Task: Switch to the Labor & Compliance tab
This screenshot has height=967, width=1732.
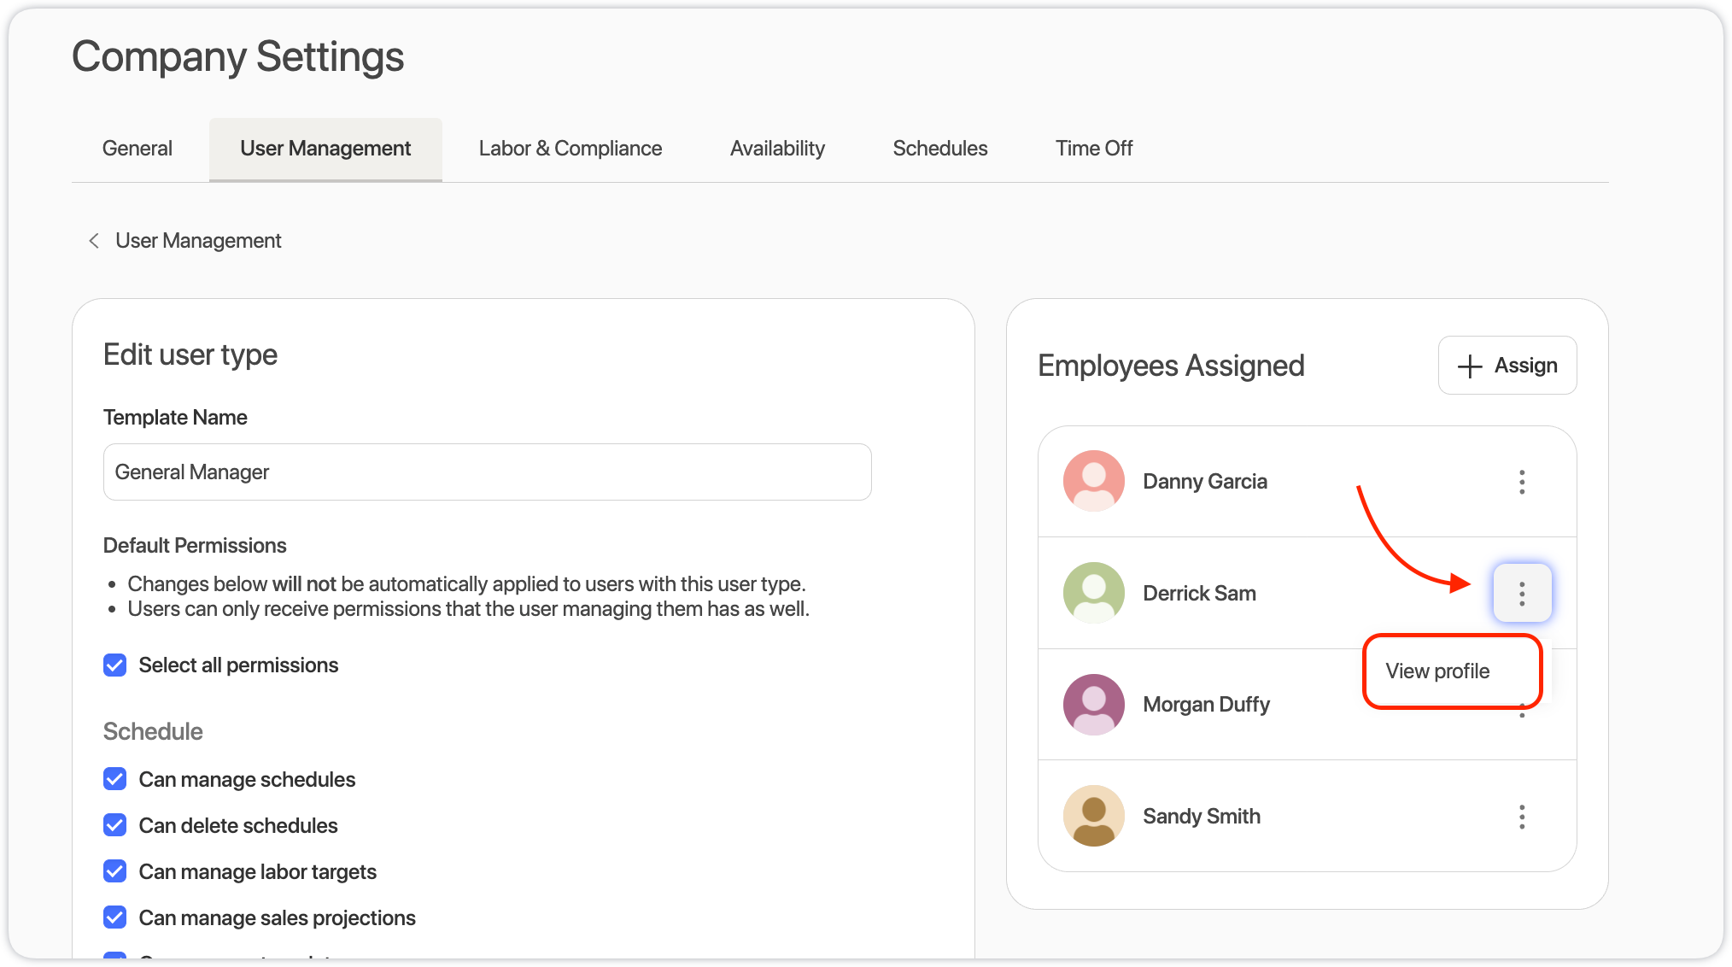Action: (570, 149)
